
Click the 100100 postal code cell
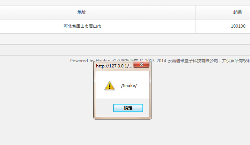pyautogui.click(x=238, y=26)
